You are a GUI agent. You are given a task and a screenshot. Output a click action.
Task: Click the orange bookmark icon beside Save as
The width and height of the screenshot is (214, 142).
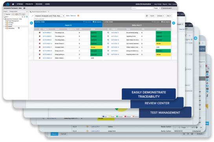[x=78, y=16]
